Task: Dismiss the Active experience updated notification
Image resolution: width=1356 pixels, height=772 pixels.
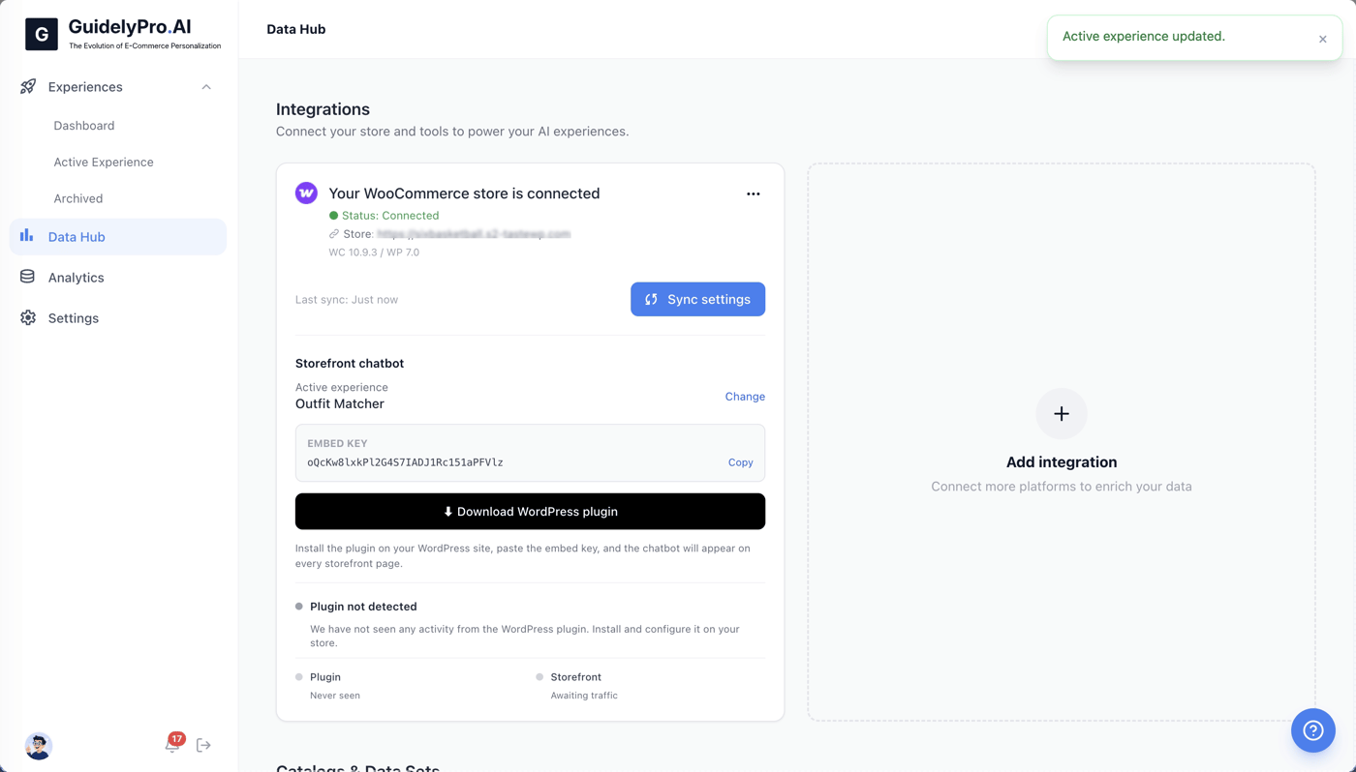Action: click(x=1322, y=39)
